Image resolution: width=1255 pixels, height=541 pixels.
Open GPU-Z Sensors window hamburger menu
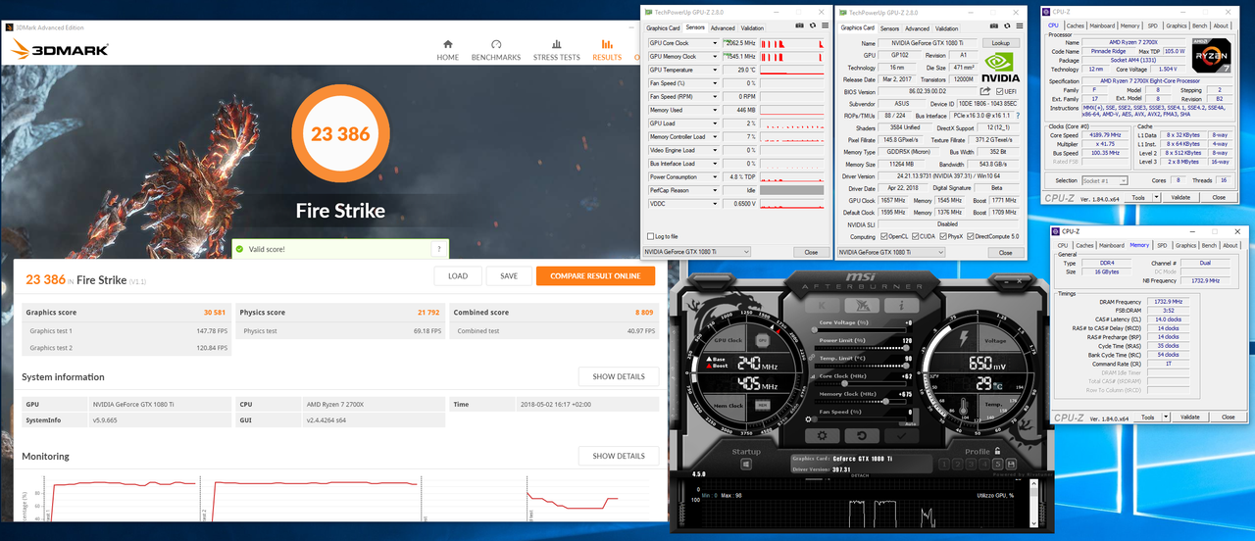point(825,25)
